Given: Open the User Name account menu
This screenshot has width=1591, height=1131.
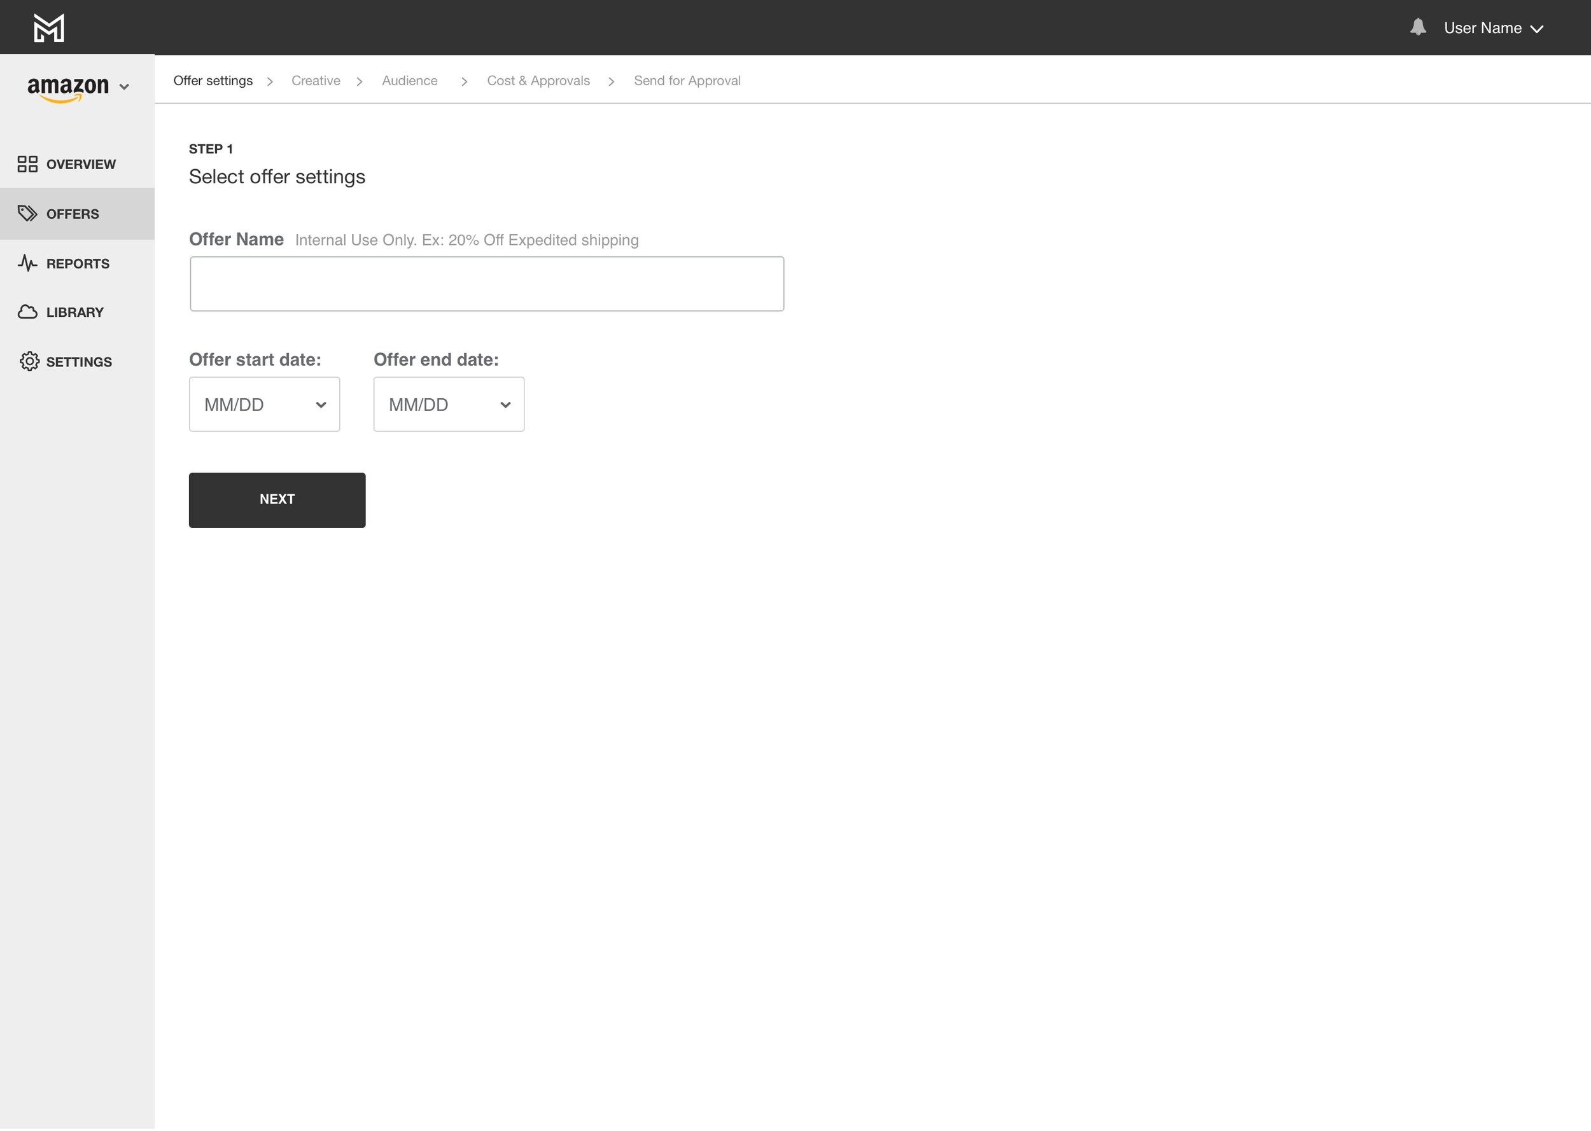Looking at the screenshot, I should click(x=1494, y=28).
